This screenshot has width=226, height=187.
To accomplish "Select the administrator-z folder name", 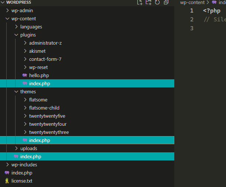I will coord(45,43).
